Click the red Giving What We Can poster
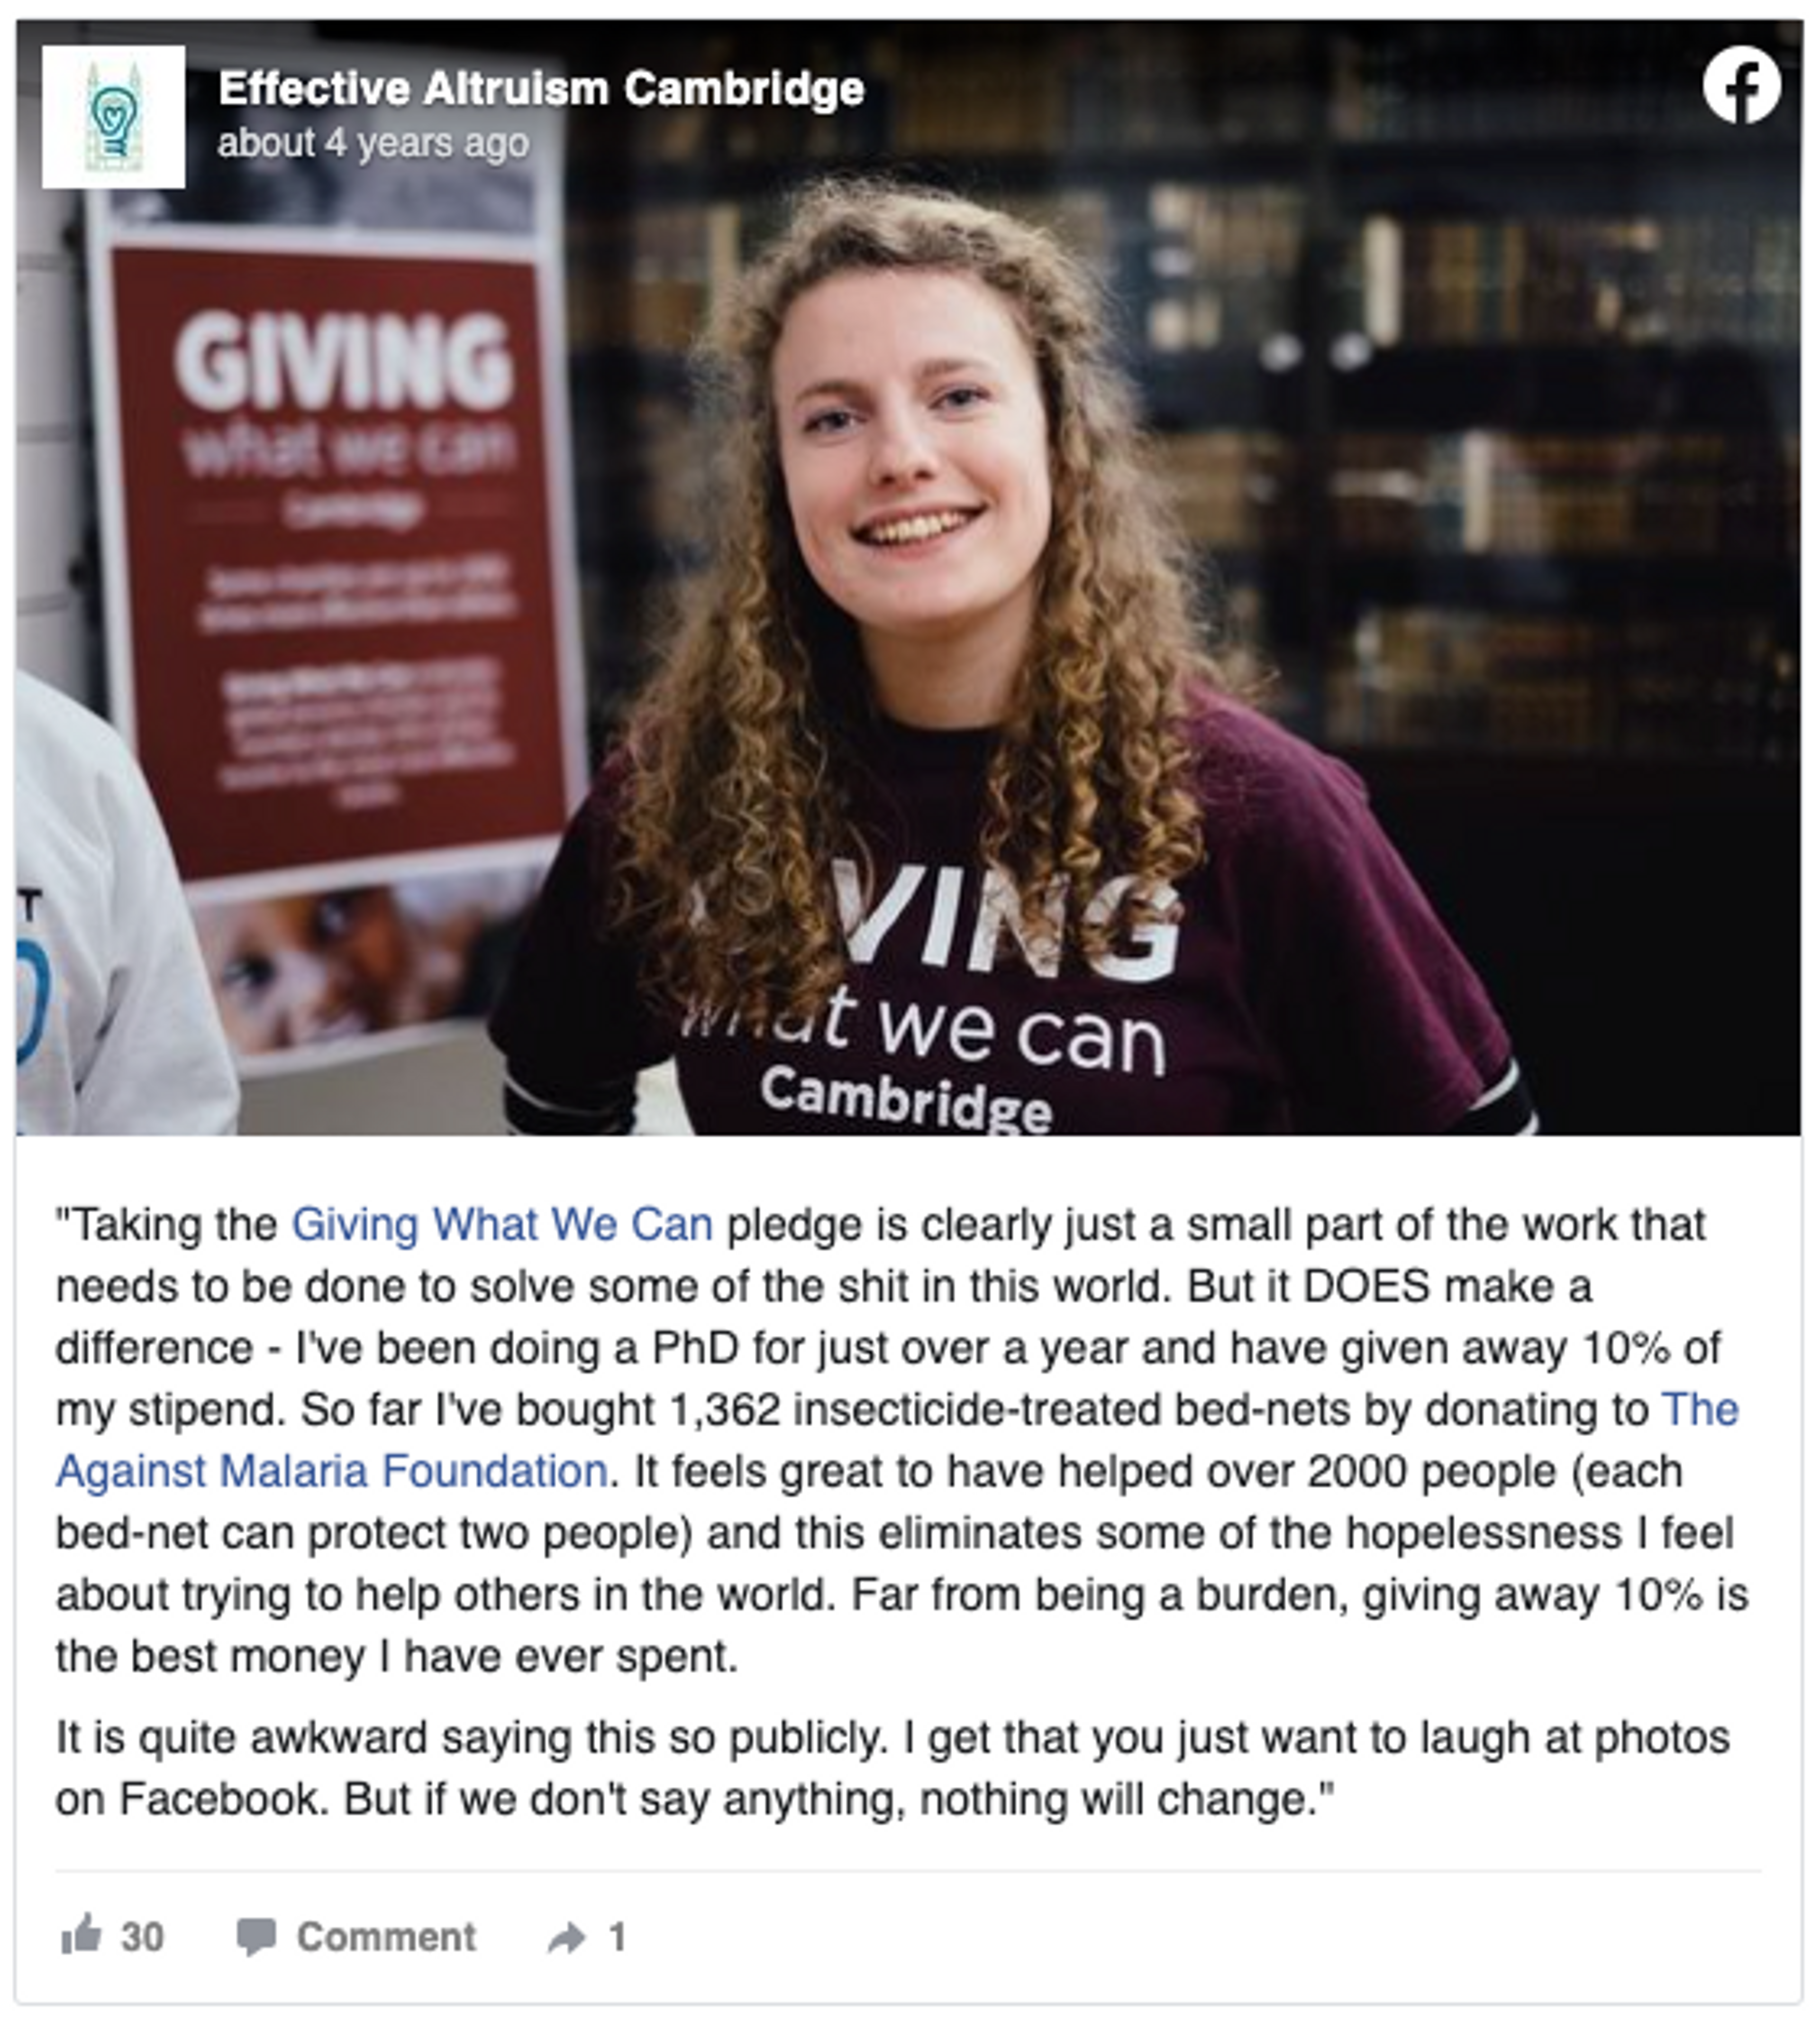 tap(338, 560)
